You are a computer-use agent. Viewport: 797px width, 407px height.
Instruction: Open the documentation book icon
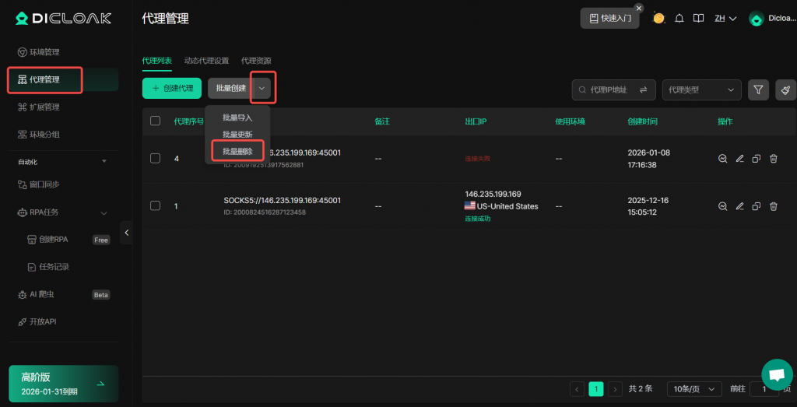pyautogui.click(x=698, y=18)
